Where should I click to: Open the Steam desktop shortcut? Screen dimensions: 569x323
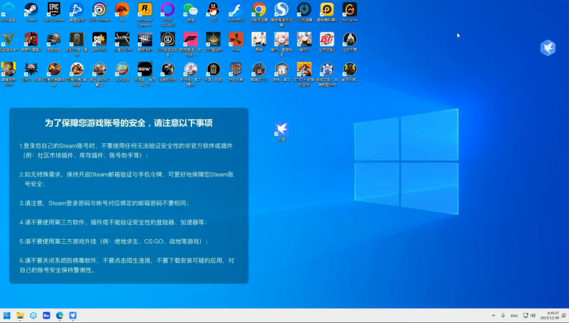pos(31,10)
